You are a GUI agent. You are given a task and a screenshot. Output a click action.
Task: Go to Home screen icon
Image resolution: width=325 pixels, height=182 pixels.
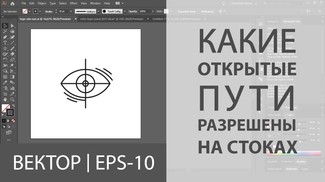click(x=12, y=4)
